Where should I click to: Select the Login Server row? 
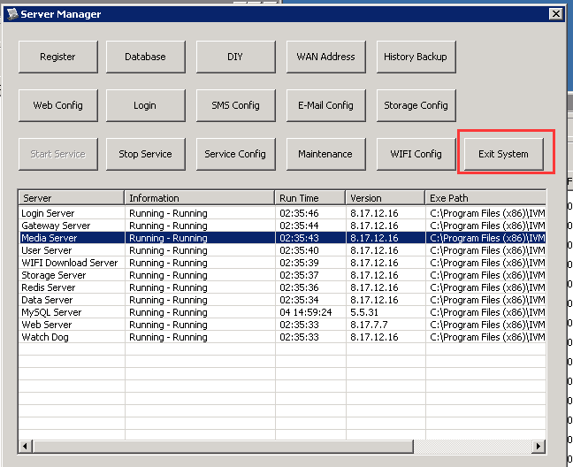coord(282,213)
